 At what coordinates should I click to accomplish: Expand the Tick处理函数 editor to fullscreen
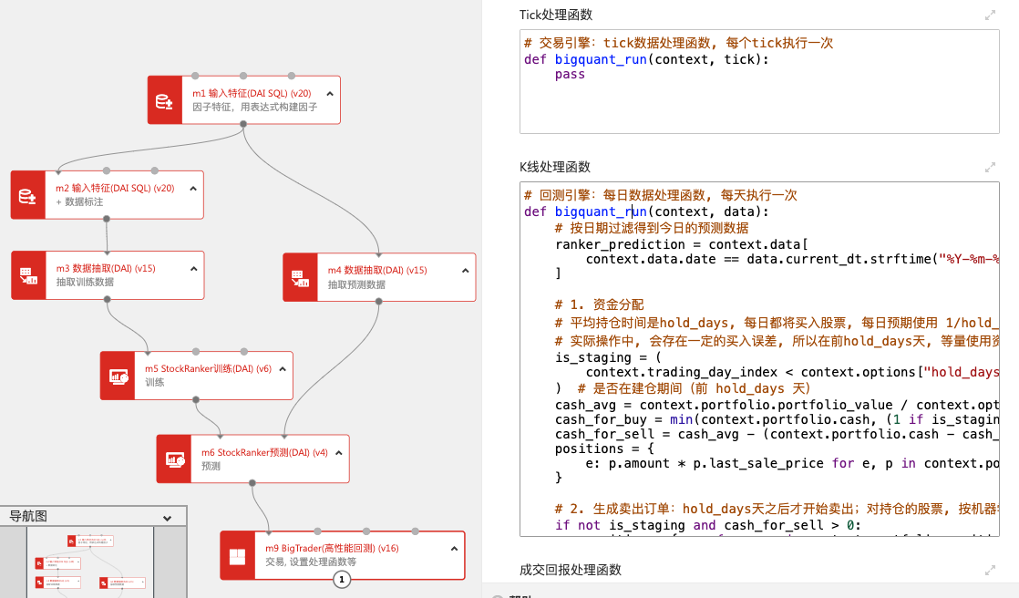click(990, 15)
